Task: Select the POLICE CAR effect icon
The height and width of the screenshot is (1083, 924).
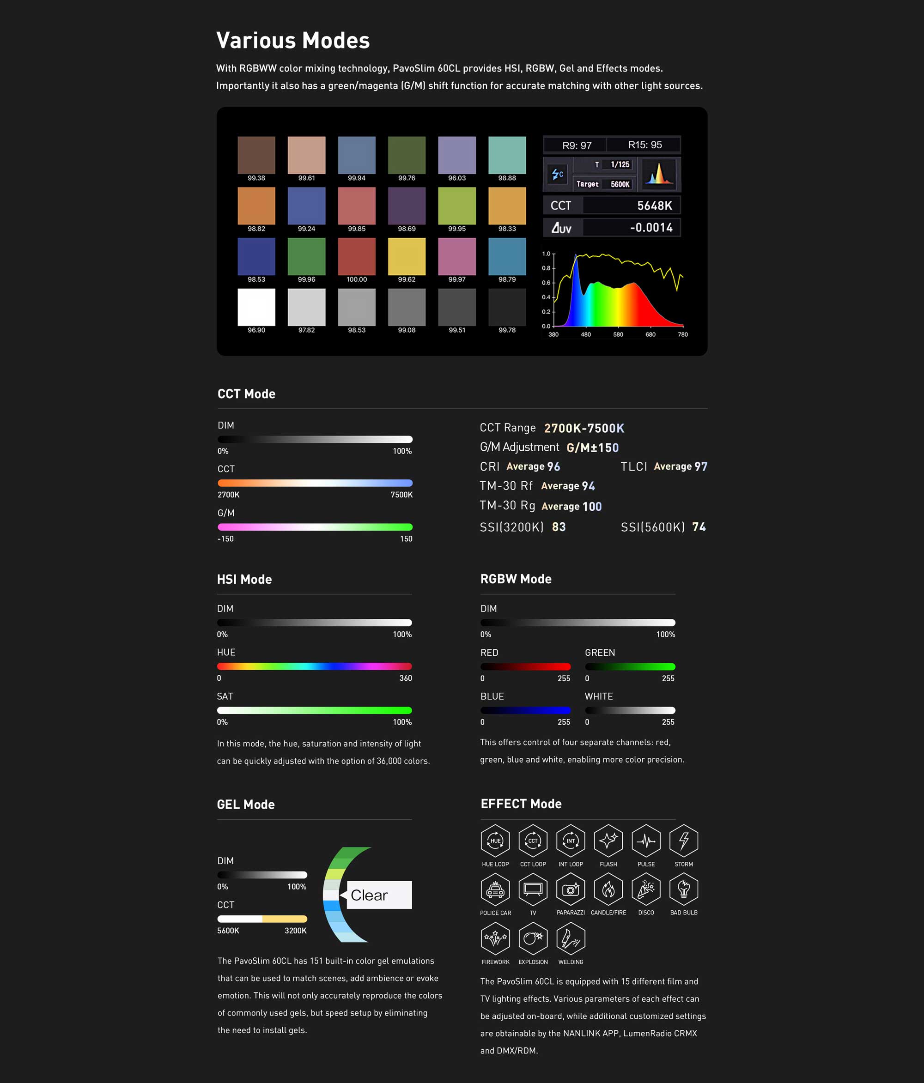Action: (495, 889)
